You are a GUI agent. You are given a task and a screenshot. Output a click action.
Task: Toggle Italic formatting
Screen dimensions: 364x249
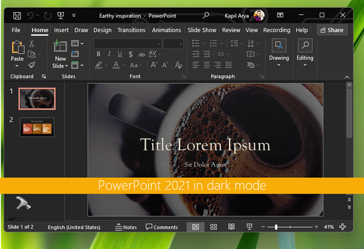pyautogui.click(x=109, y=54)
